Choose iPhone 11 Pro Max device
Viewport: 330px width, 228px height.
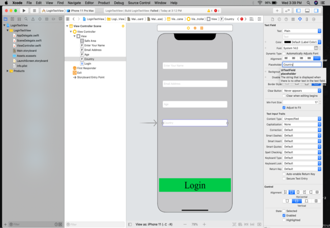pyautogui.click(x=80, y=11)
